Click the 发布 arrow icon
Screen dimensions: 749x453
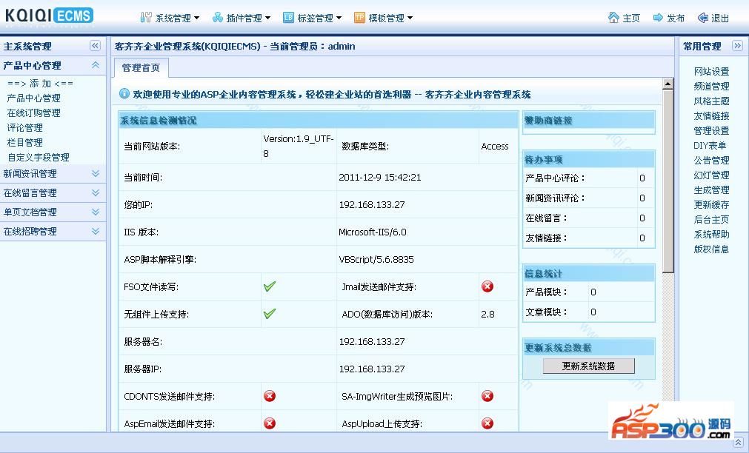658,18
